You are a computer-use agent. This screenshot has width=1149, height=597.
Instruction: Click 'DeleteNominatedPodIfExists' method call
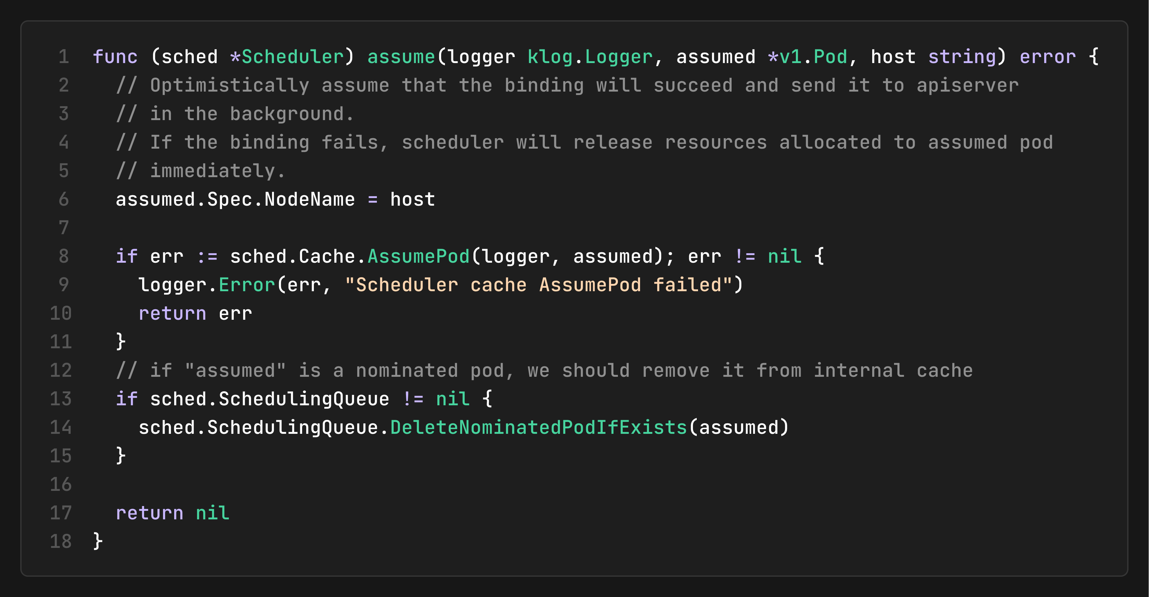click(538, 427)
